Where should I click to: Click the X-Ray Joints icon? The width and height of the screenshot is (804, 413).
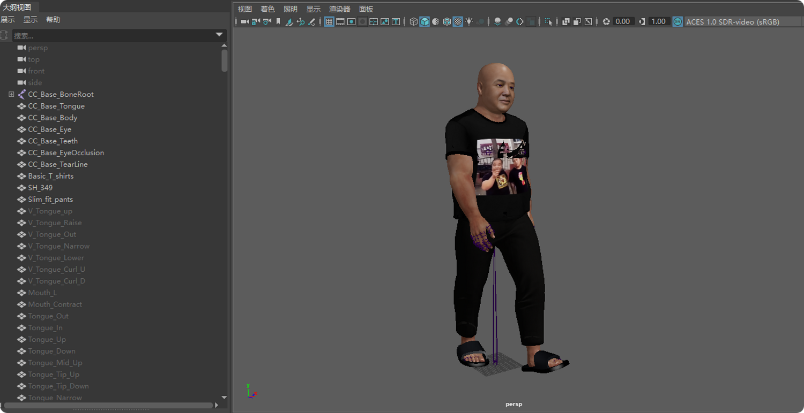(589, 22)
